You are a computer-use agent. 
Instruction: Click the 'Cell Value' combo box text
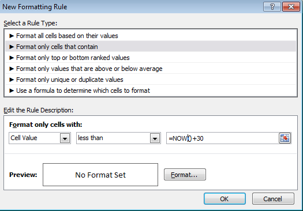[24, 138]
